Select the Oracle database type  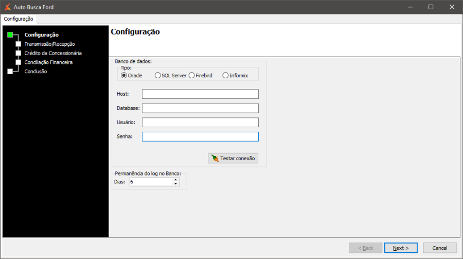click(124, 76)
